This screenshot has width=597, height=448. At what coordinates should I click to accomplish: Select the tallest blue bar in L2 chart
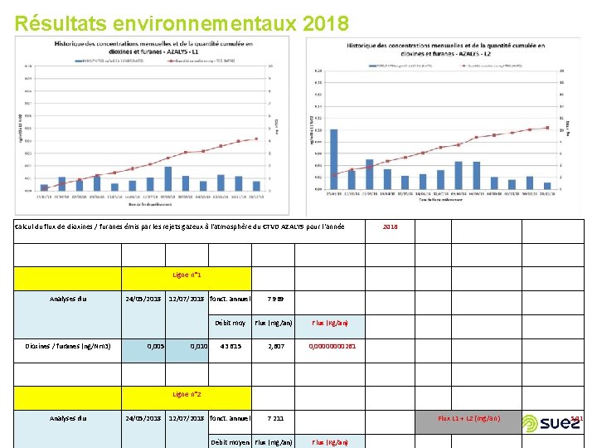coord(333,159)
